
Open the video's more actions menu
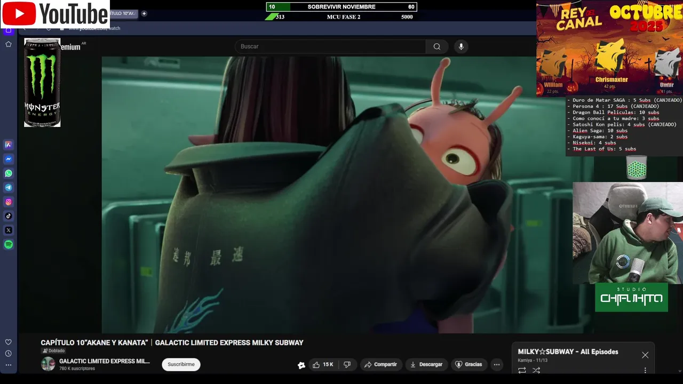click(x=497, y=365)
